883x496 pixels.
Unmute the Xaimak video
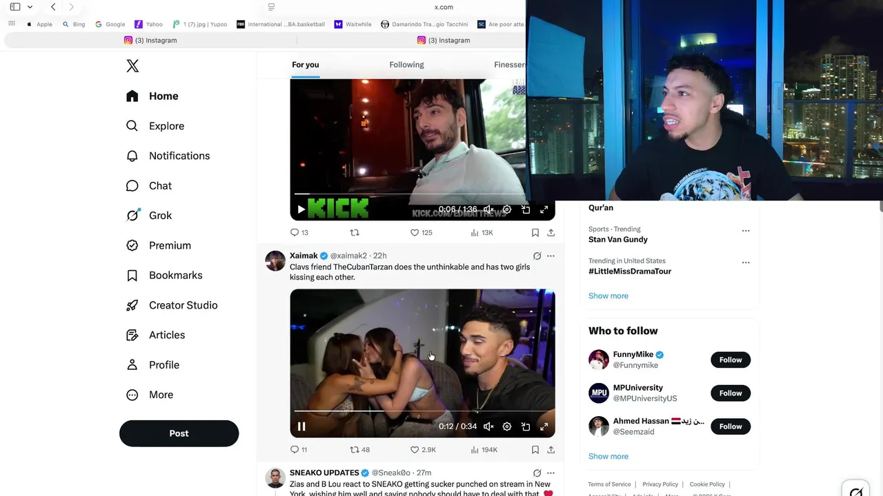click(488, 426)
